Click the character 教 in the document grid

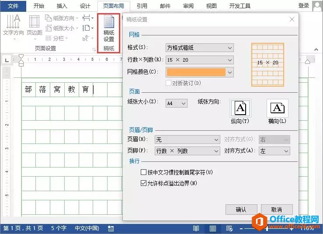(x=72, y=90)
